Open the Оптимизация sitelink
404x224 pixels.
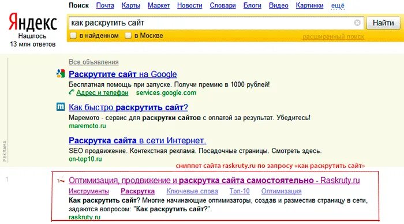point(282,191)
